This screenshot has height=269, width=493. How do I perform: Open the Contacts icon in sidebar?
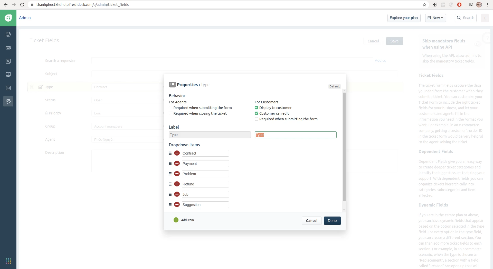pyautogui.click(x=8, y=61)
